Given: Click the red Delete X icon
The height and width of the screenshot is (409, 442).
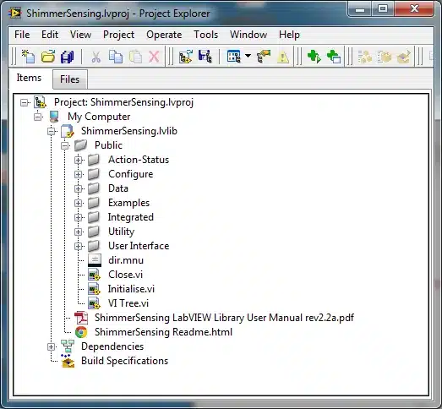Looking at the screenshot, I should tap(154, 57).
